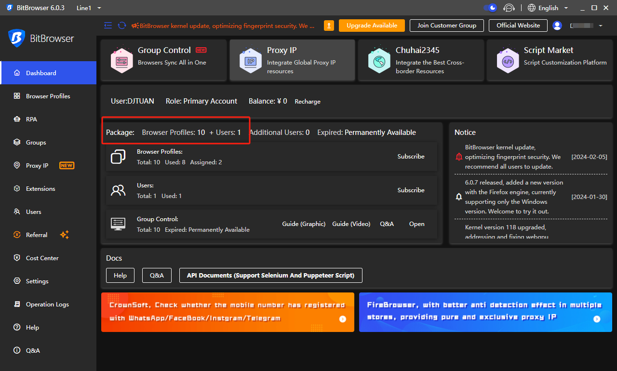The image size is (617, 371).
Task: Click the Group Control hexagon icon
Action: tap(121, 60)
